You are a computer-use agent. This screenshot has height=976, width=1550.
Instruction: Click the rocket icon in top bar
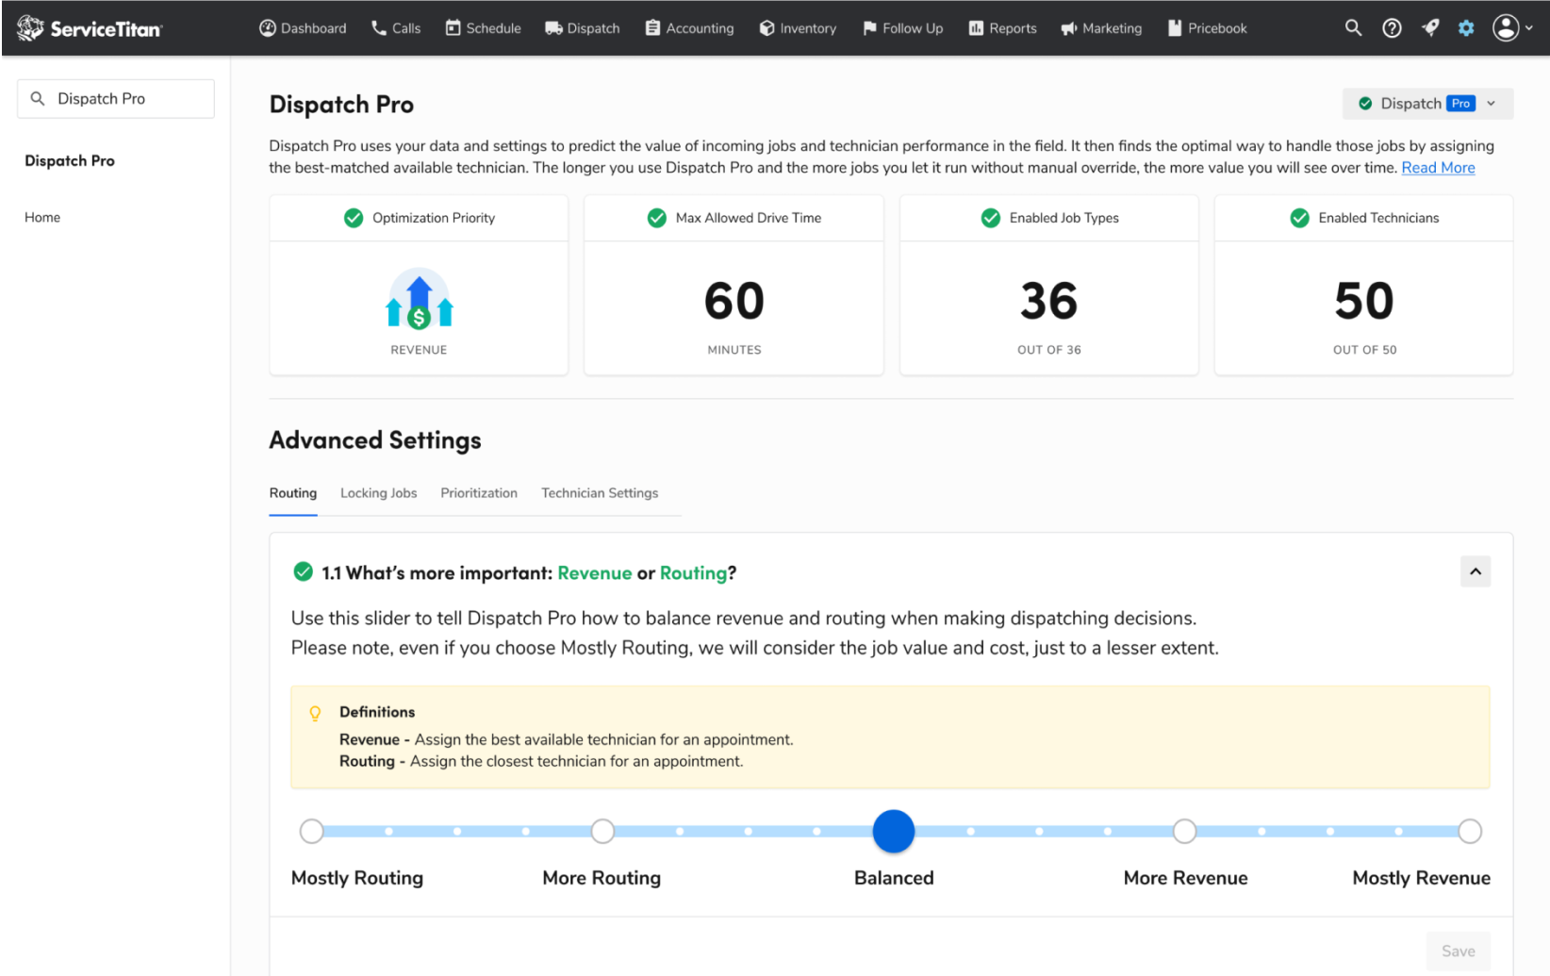coord(1430,28)
